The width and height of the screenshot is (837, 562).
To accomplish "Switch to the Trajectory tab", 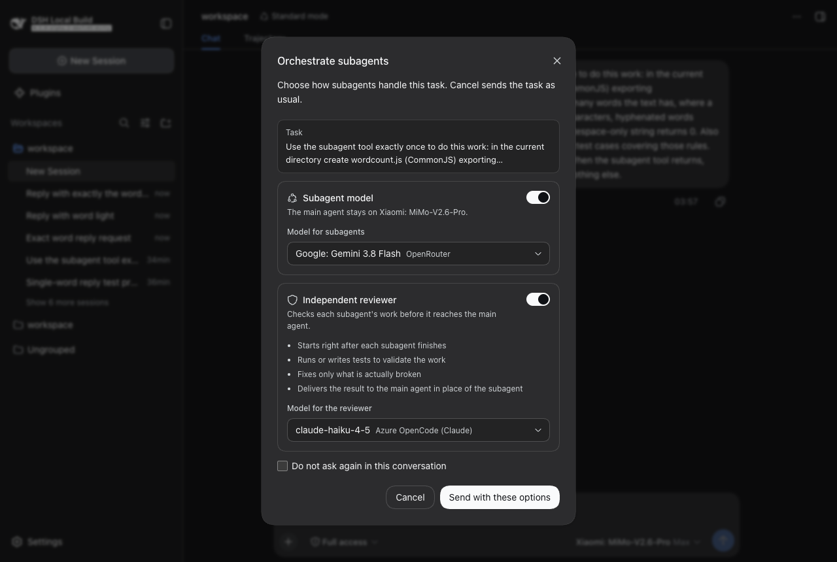I will [x=264, y=39].
